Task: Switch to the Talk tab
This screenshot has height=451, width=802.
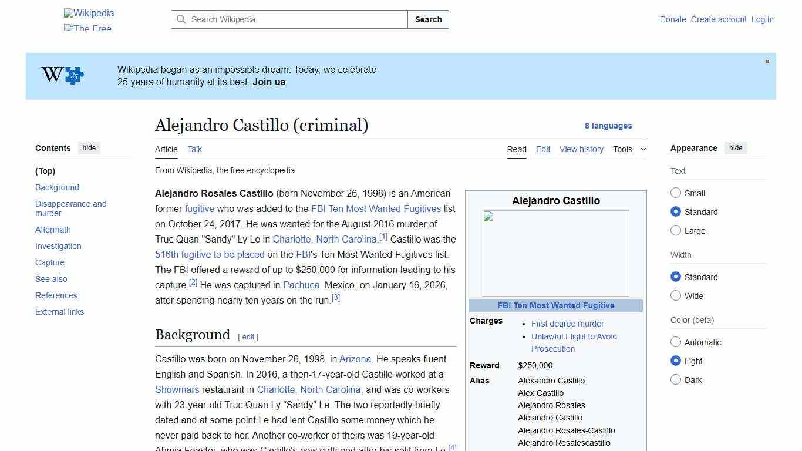Action: click(x=194, y=149)
